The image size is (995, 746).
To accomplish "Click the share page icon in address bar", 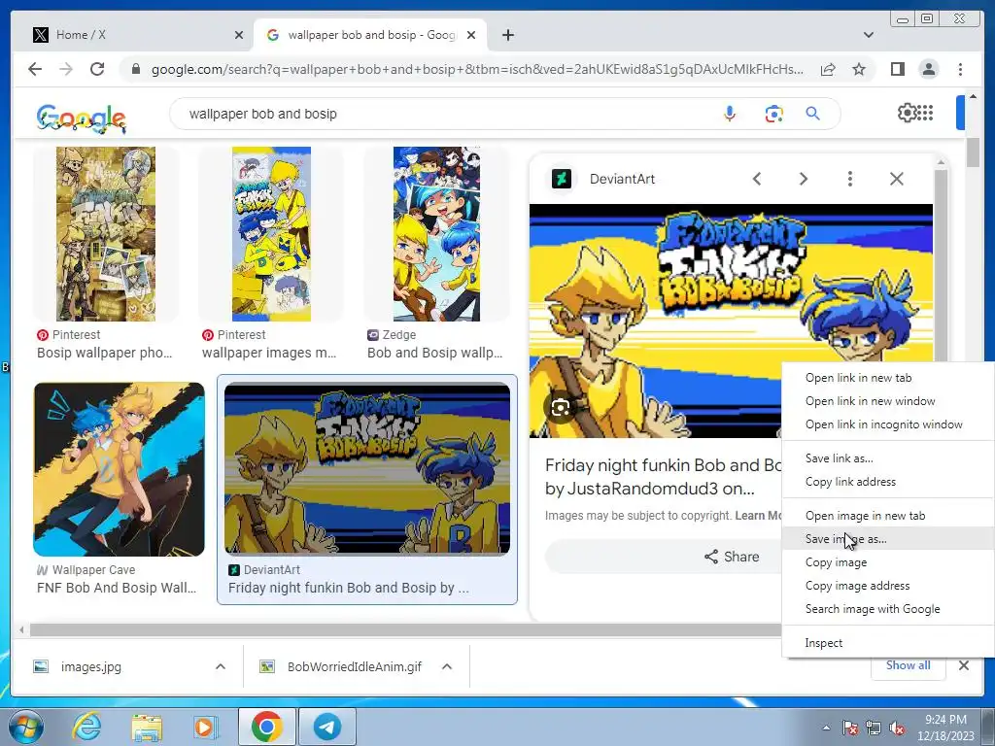I will (828, 69).
